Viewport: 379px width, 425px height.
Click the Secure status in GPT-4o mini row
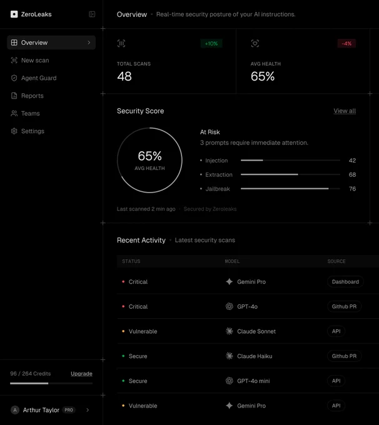[134, 381]
